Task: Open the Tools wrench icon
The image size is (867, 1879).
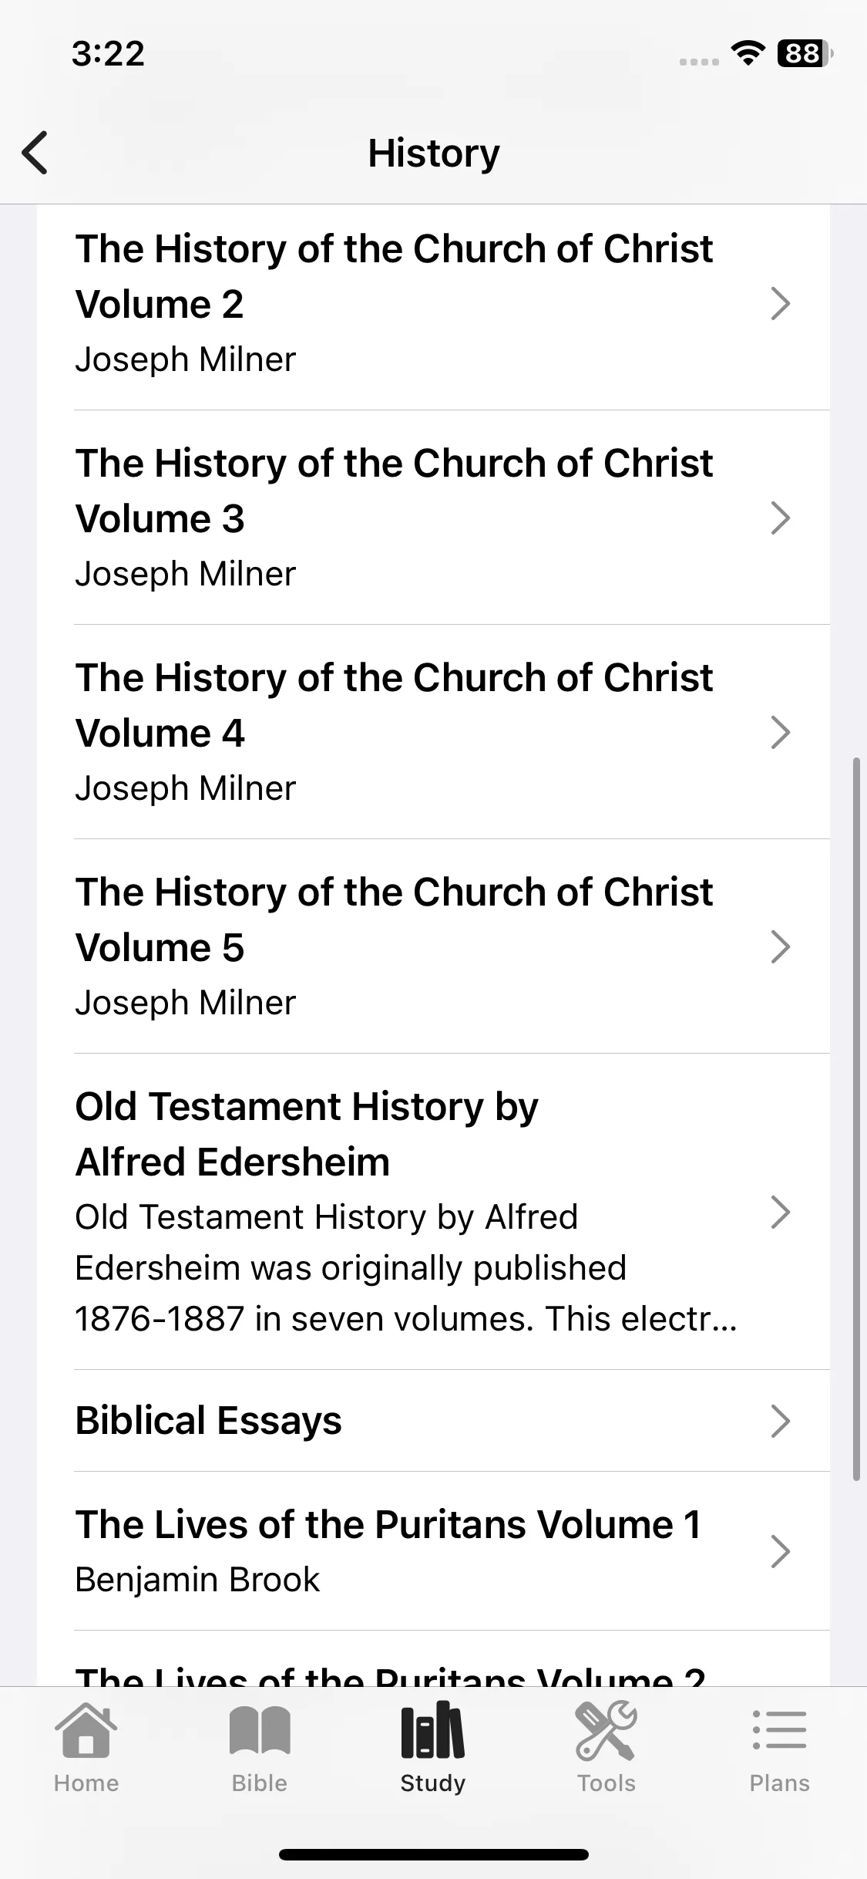Action: coord(607,1732)
